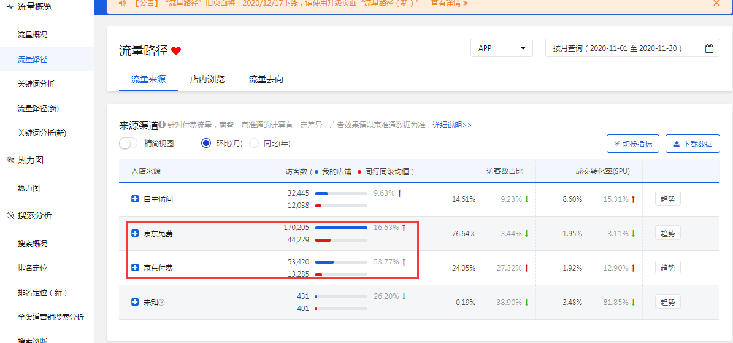
Task: Click the 1.92% conversion rate value
Action: (x=572, y=268)
